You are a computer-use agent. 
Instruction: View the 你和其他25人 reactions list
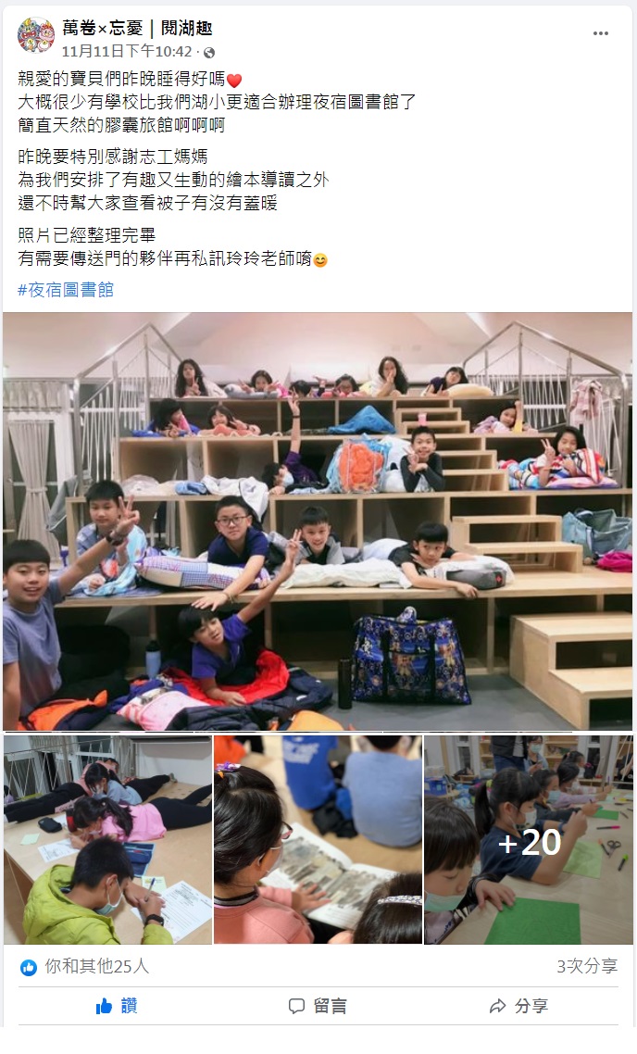click(97, 967)
